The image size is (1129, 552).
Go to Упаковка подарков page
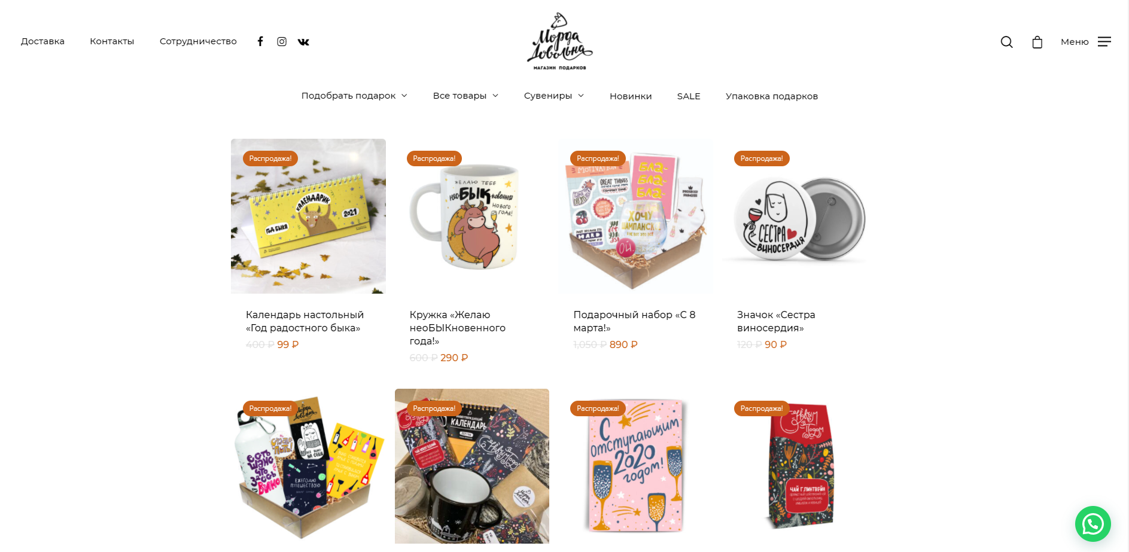click(x=772, y=96)
